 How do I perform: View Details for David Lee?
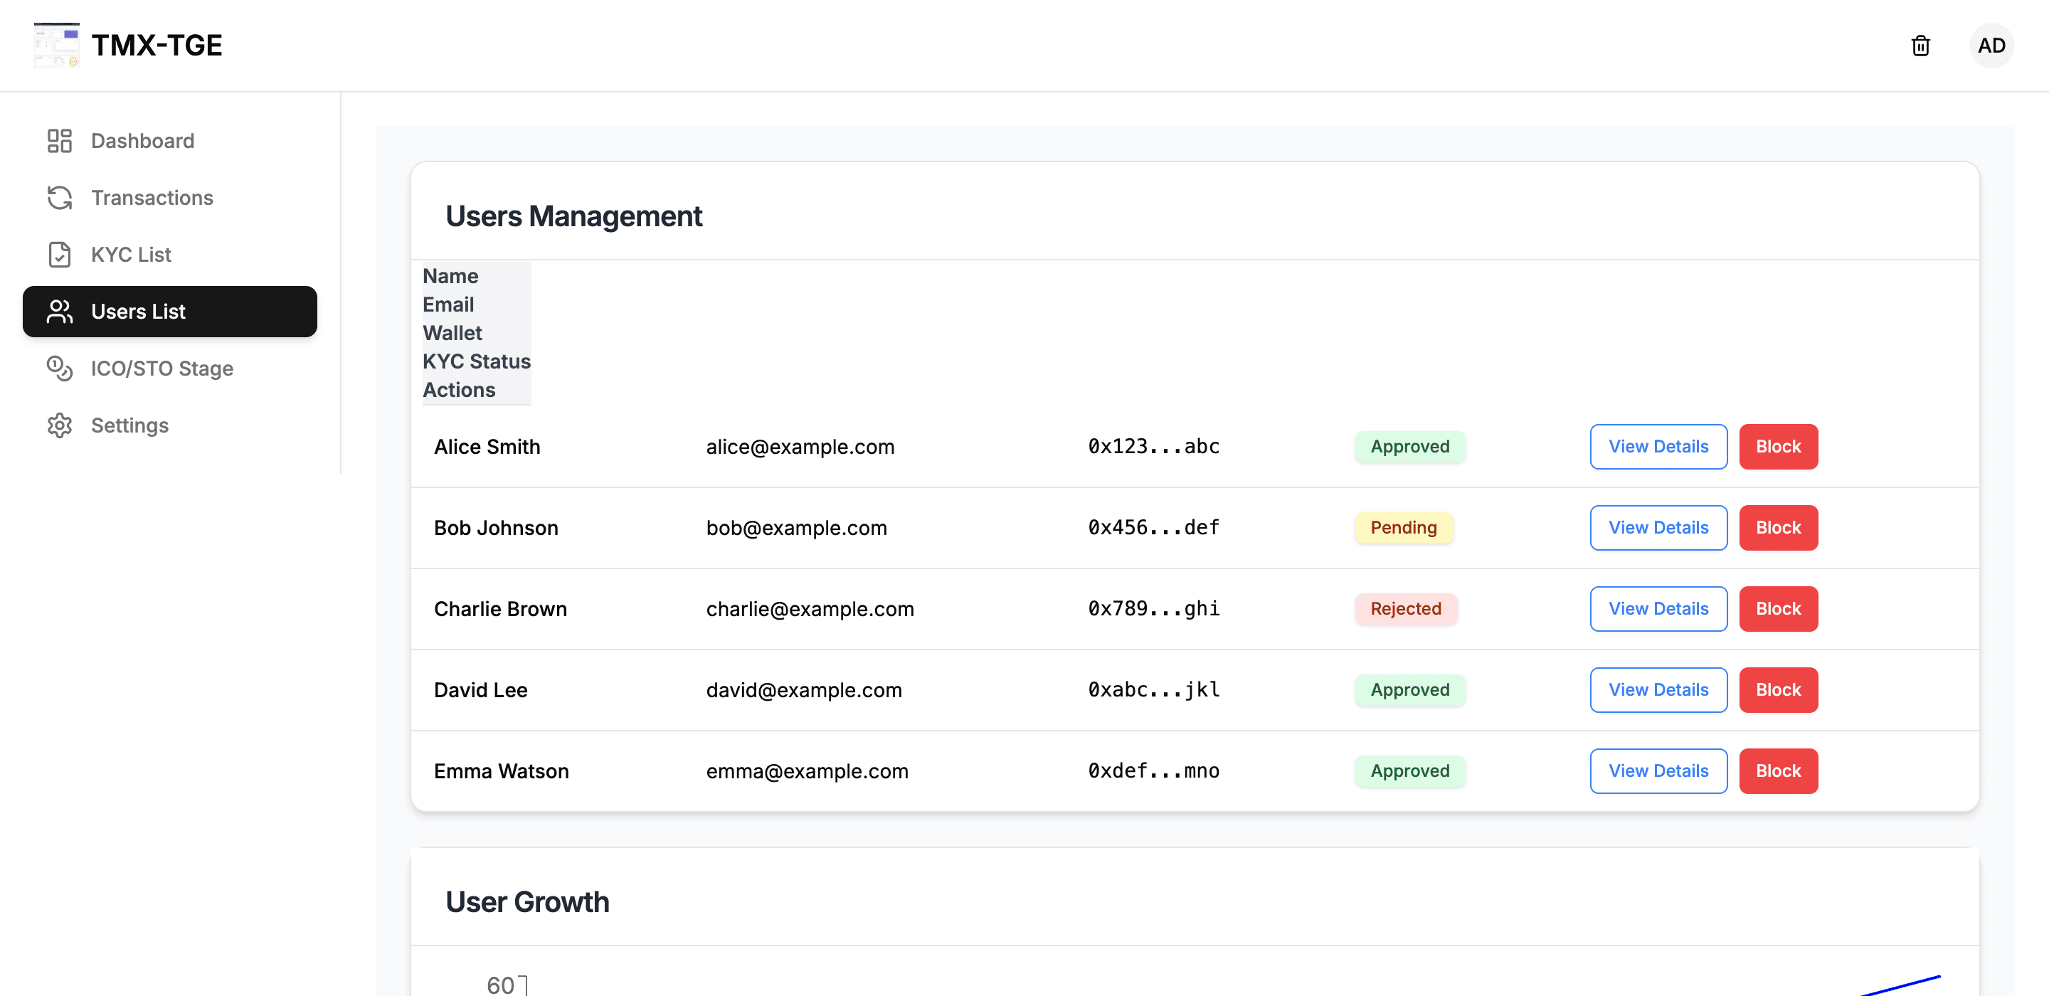(x=1658, y=689)
